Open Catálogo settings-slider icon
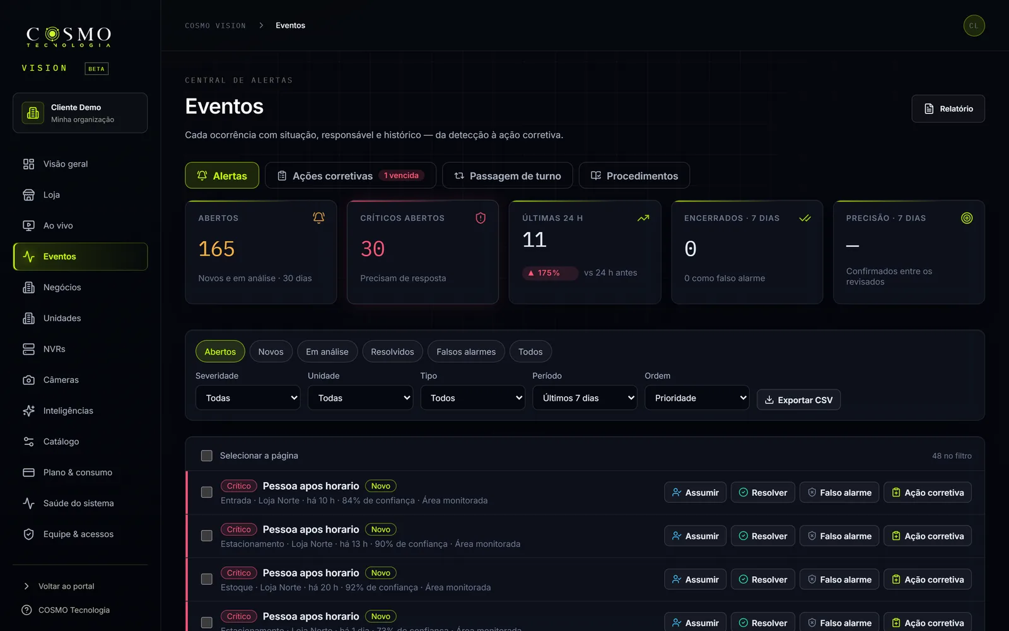 point(28,442)
